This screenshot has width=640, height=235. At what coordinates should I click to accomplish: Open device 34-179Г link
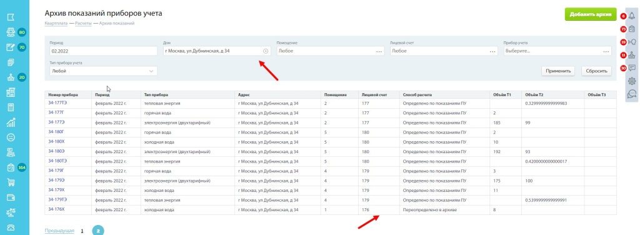(x=56, y=171)
